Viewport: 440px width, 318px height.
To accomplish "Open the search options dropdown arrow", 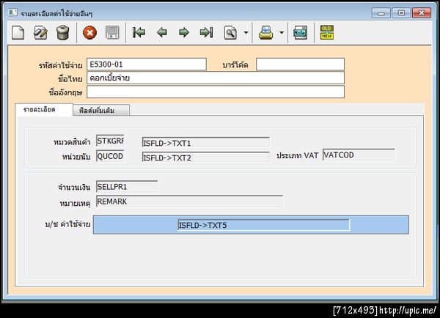I will point(246,32).
